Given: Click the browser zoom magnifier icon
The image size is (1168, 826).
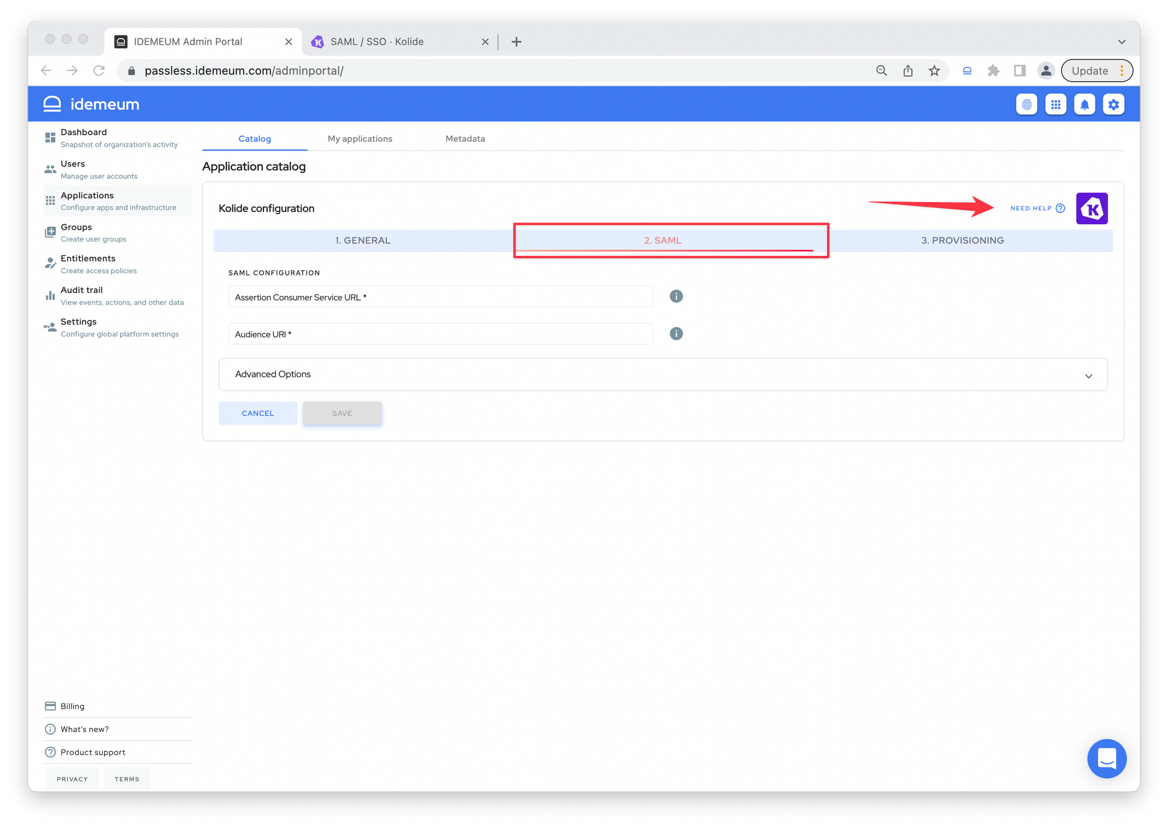Looking at the screenshot, I should point(881,71).
